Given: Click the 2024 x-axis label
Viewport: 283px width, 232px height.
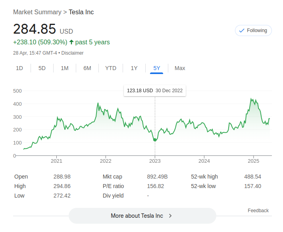Looking at the screenshot, I should point(204,161).
